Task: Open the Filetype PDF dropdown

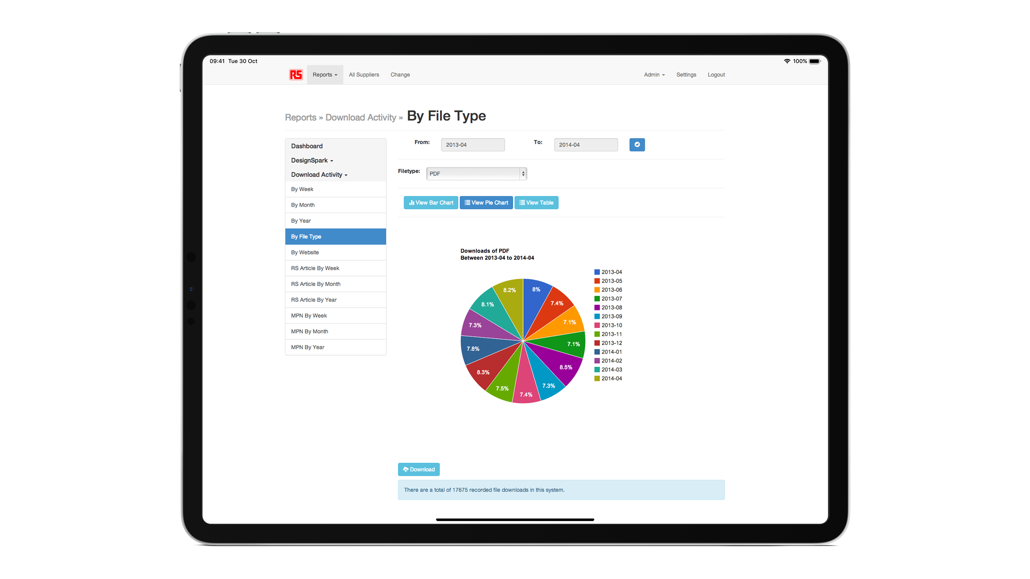Action: click(x=477, y=173)
